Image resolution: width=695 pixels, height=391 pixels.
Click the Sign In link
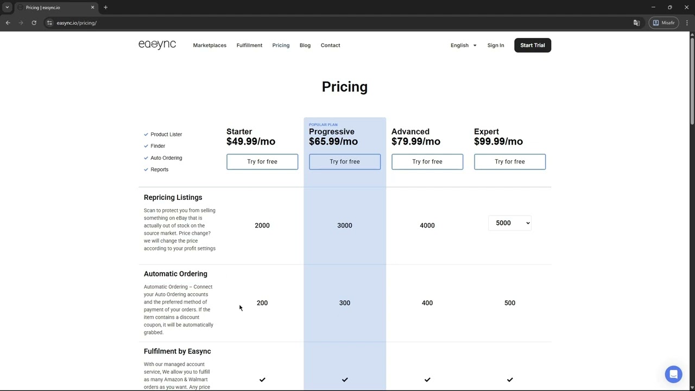496,45
